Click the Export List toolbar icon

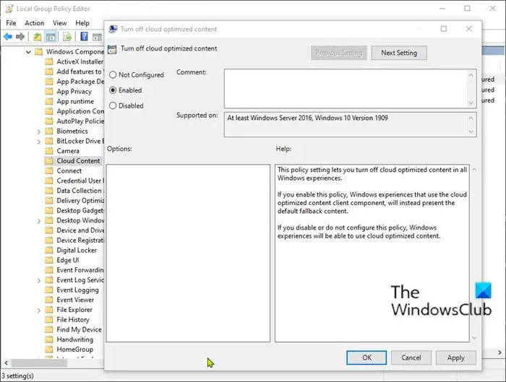[67, 37]
